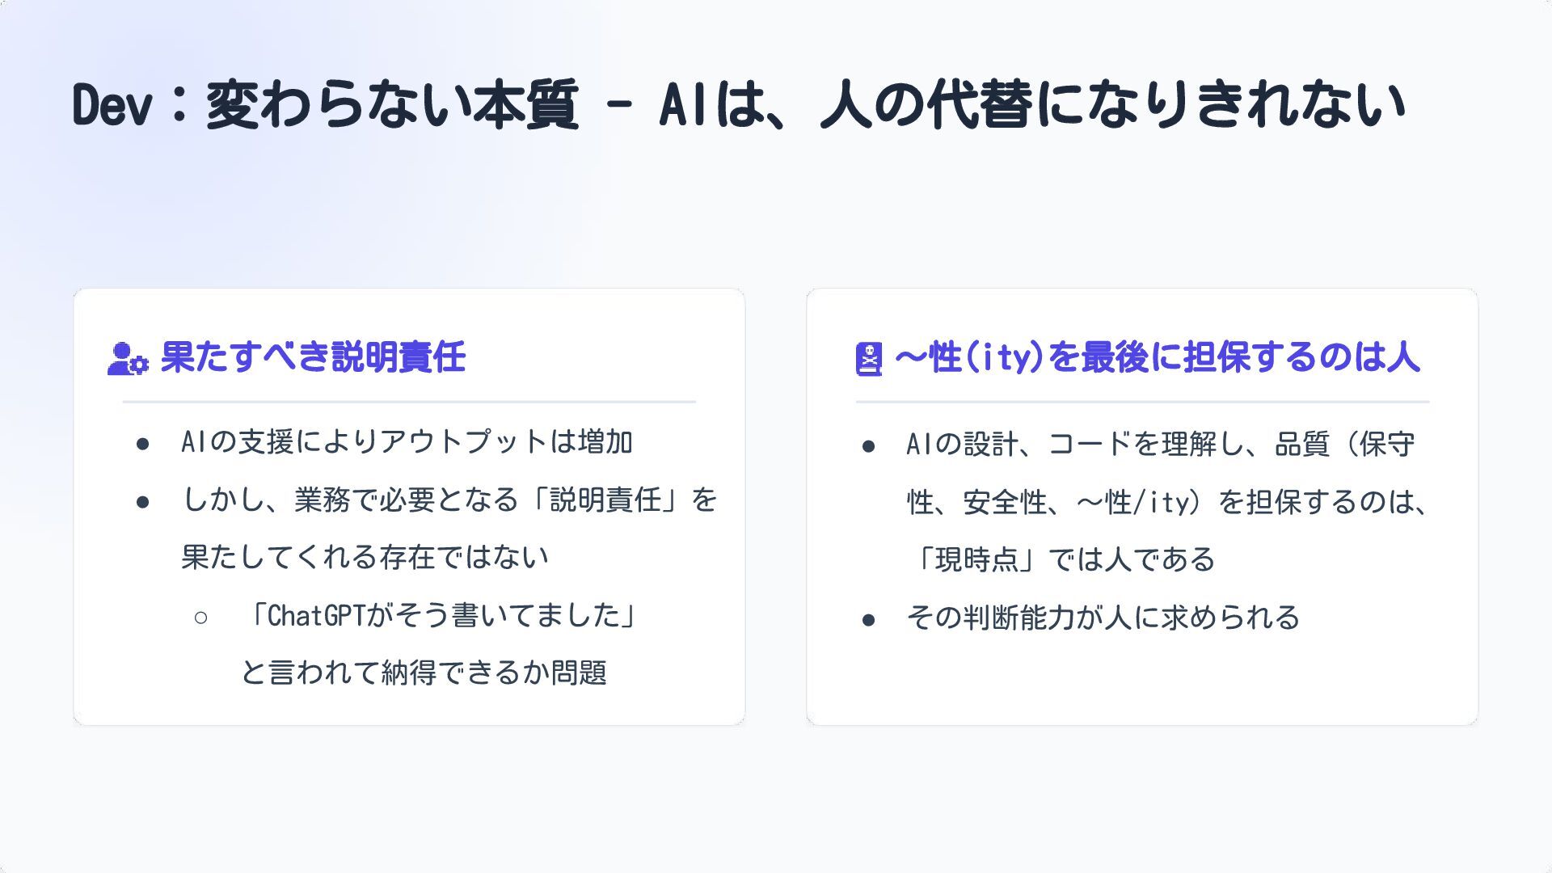Click the user-gear icon beside 果たすべき説明責任
1552x873 pixels.
(127, 359)
